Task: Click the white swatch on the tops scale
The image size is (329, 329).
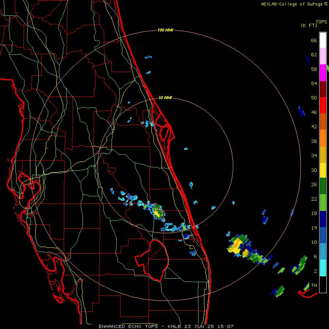Action: pyautogui.click(x=323, y=40)
